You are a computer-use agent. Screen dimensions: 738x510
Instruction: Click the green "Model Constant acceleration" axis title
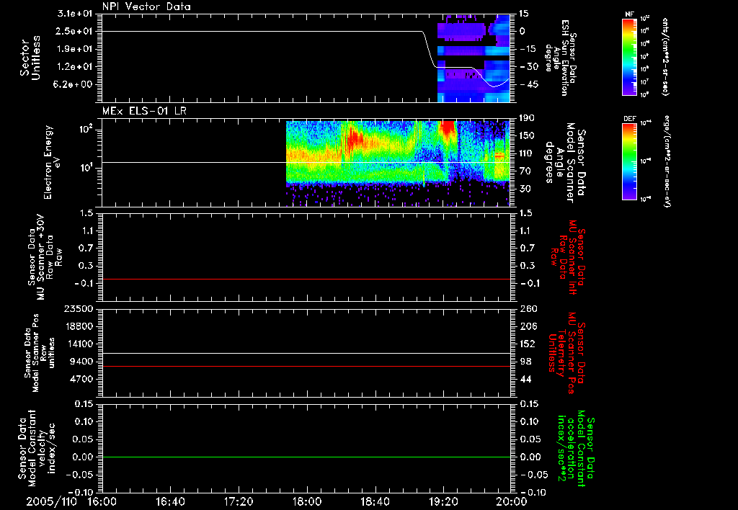click(576, 448)
